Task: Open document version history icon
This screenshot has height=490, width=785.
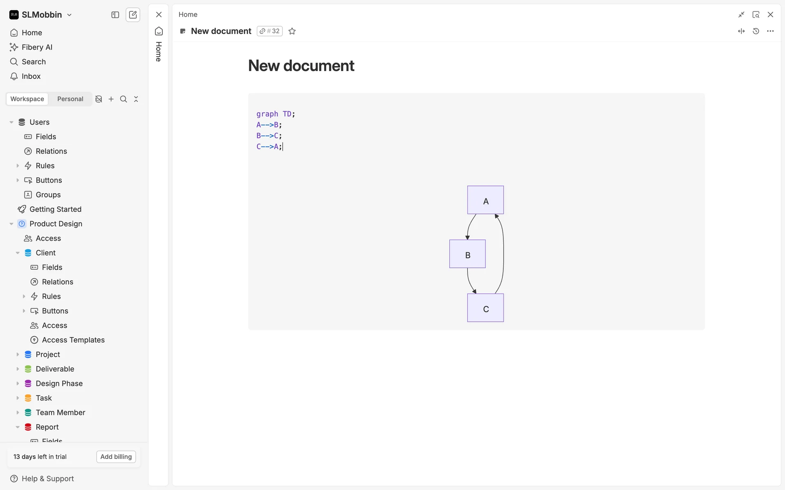Action: point(756,31)
